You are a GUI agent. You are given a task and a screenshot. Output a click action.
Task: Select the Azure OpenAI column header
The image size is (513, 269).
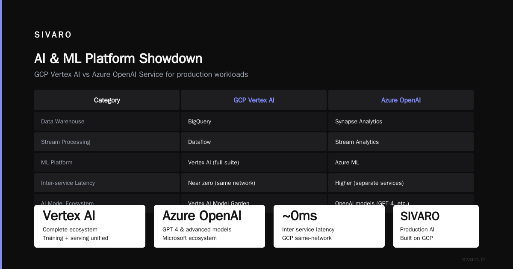click(x=401, y=100)
